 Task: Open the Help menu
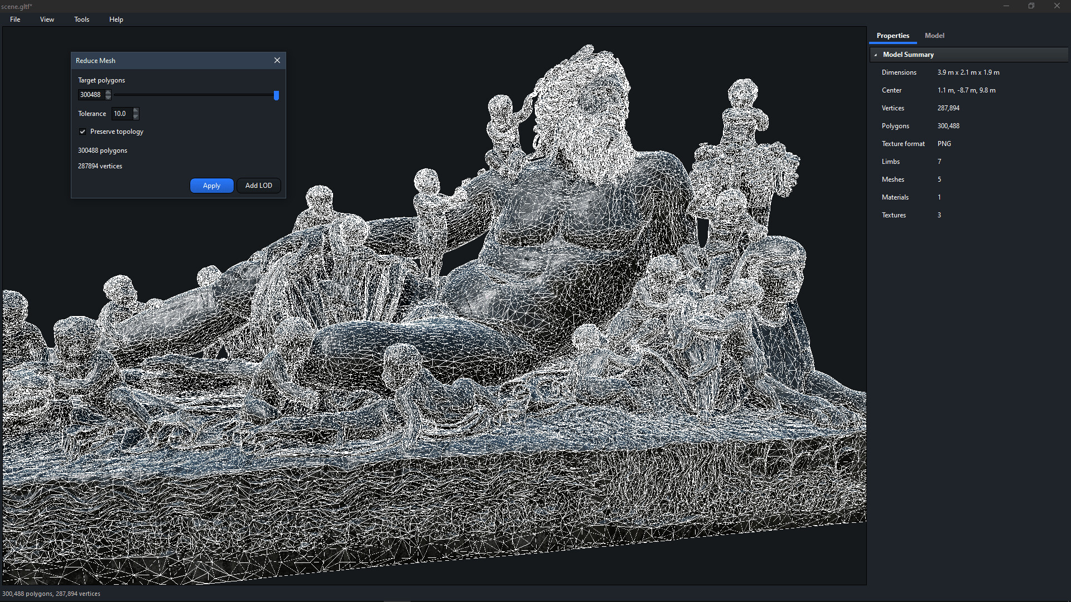[x=116, y=19]
